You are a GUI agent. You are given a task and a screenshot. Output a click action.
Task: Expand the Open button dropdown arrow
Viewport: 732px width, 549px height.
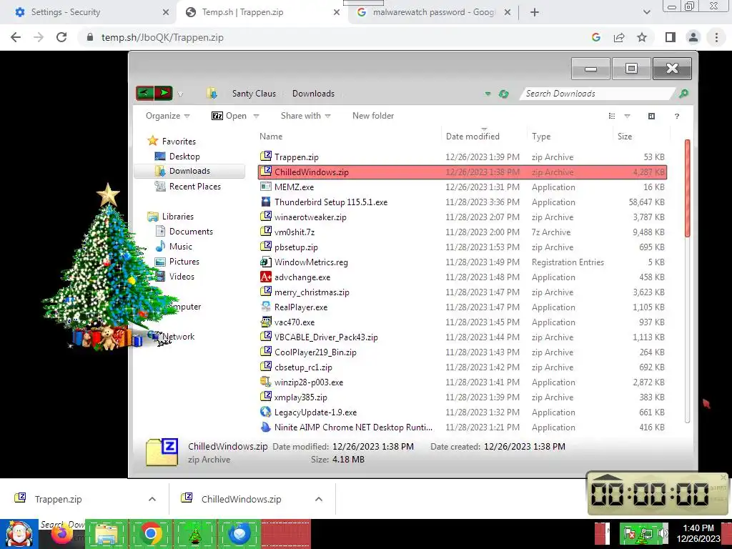[256, 116]
